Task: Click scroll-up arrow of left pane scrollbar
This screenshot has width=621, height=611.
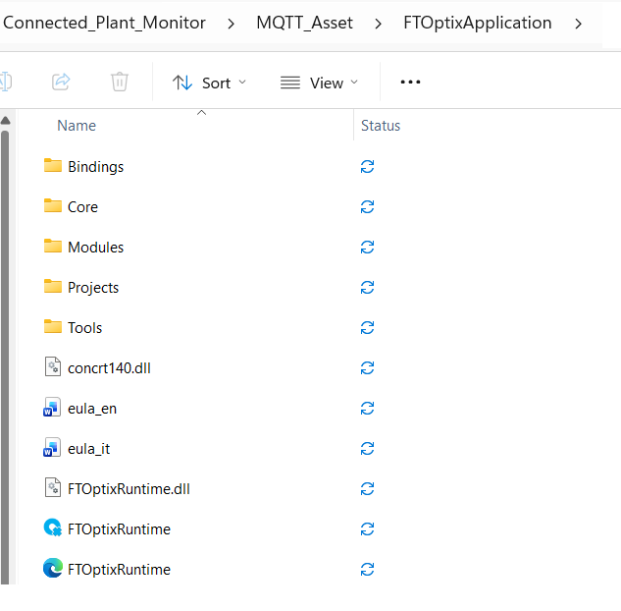Action: click(x=6, y=121)
